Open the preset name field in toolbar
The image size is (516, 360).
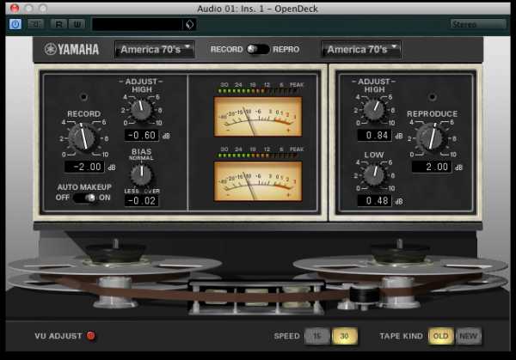tap(138, 24)
